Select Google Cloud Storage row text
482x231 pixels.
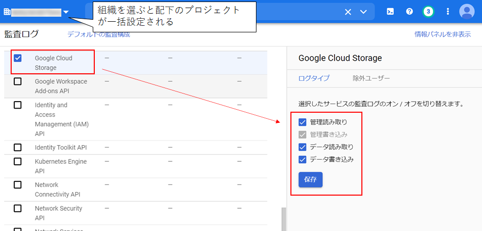point(54,63)
